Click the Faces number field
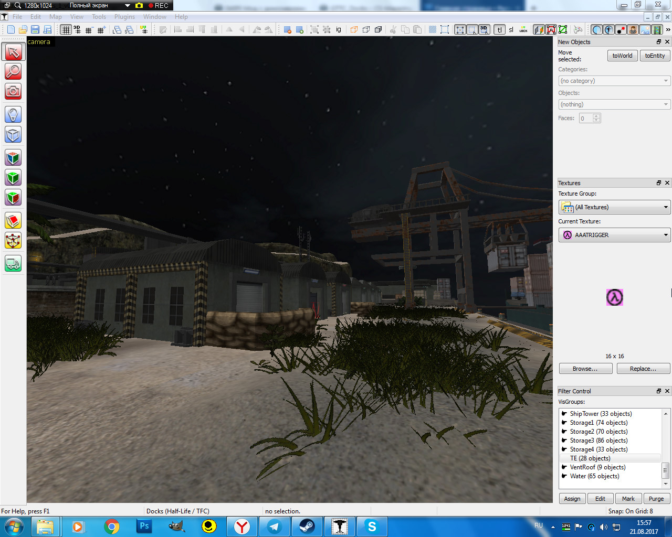 click(585, 118)
